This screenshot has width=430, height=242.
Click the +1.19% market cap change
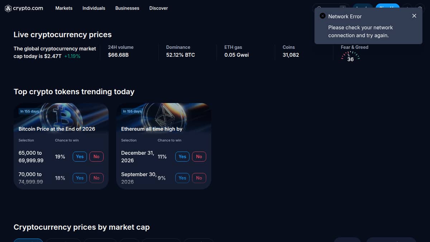click(x=72, y=56)
